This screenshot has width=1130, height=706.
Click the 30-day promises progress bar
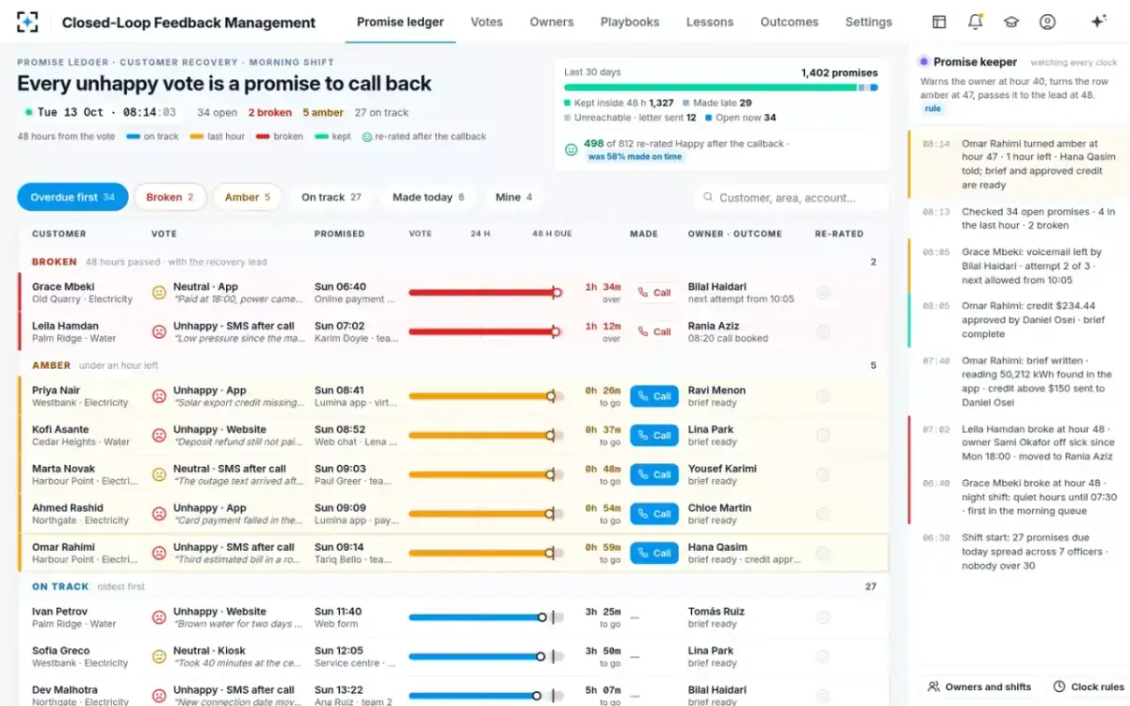click(720, 88)
